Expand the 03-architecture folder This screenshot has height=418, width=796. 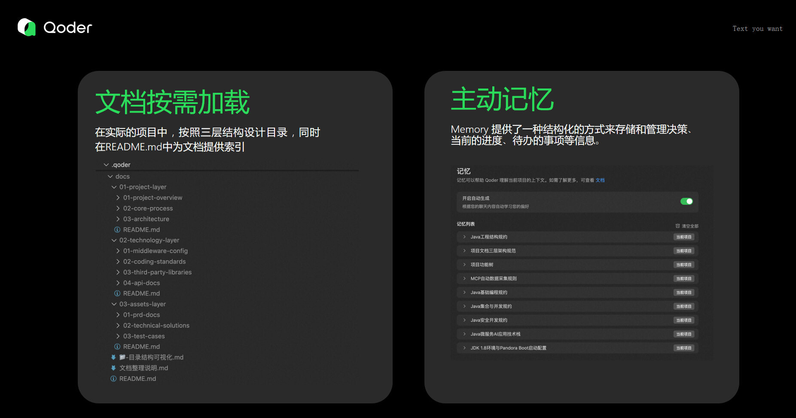pyautogui.click(x=118, y=219)
